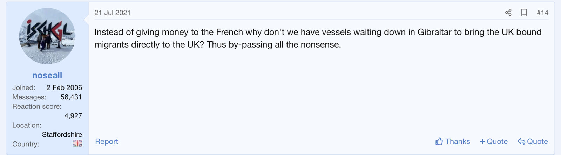Click the 2 Feb 2006 joined date

(64, 87)
